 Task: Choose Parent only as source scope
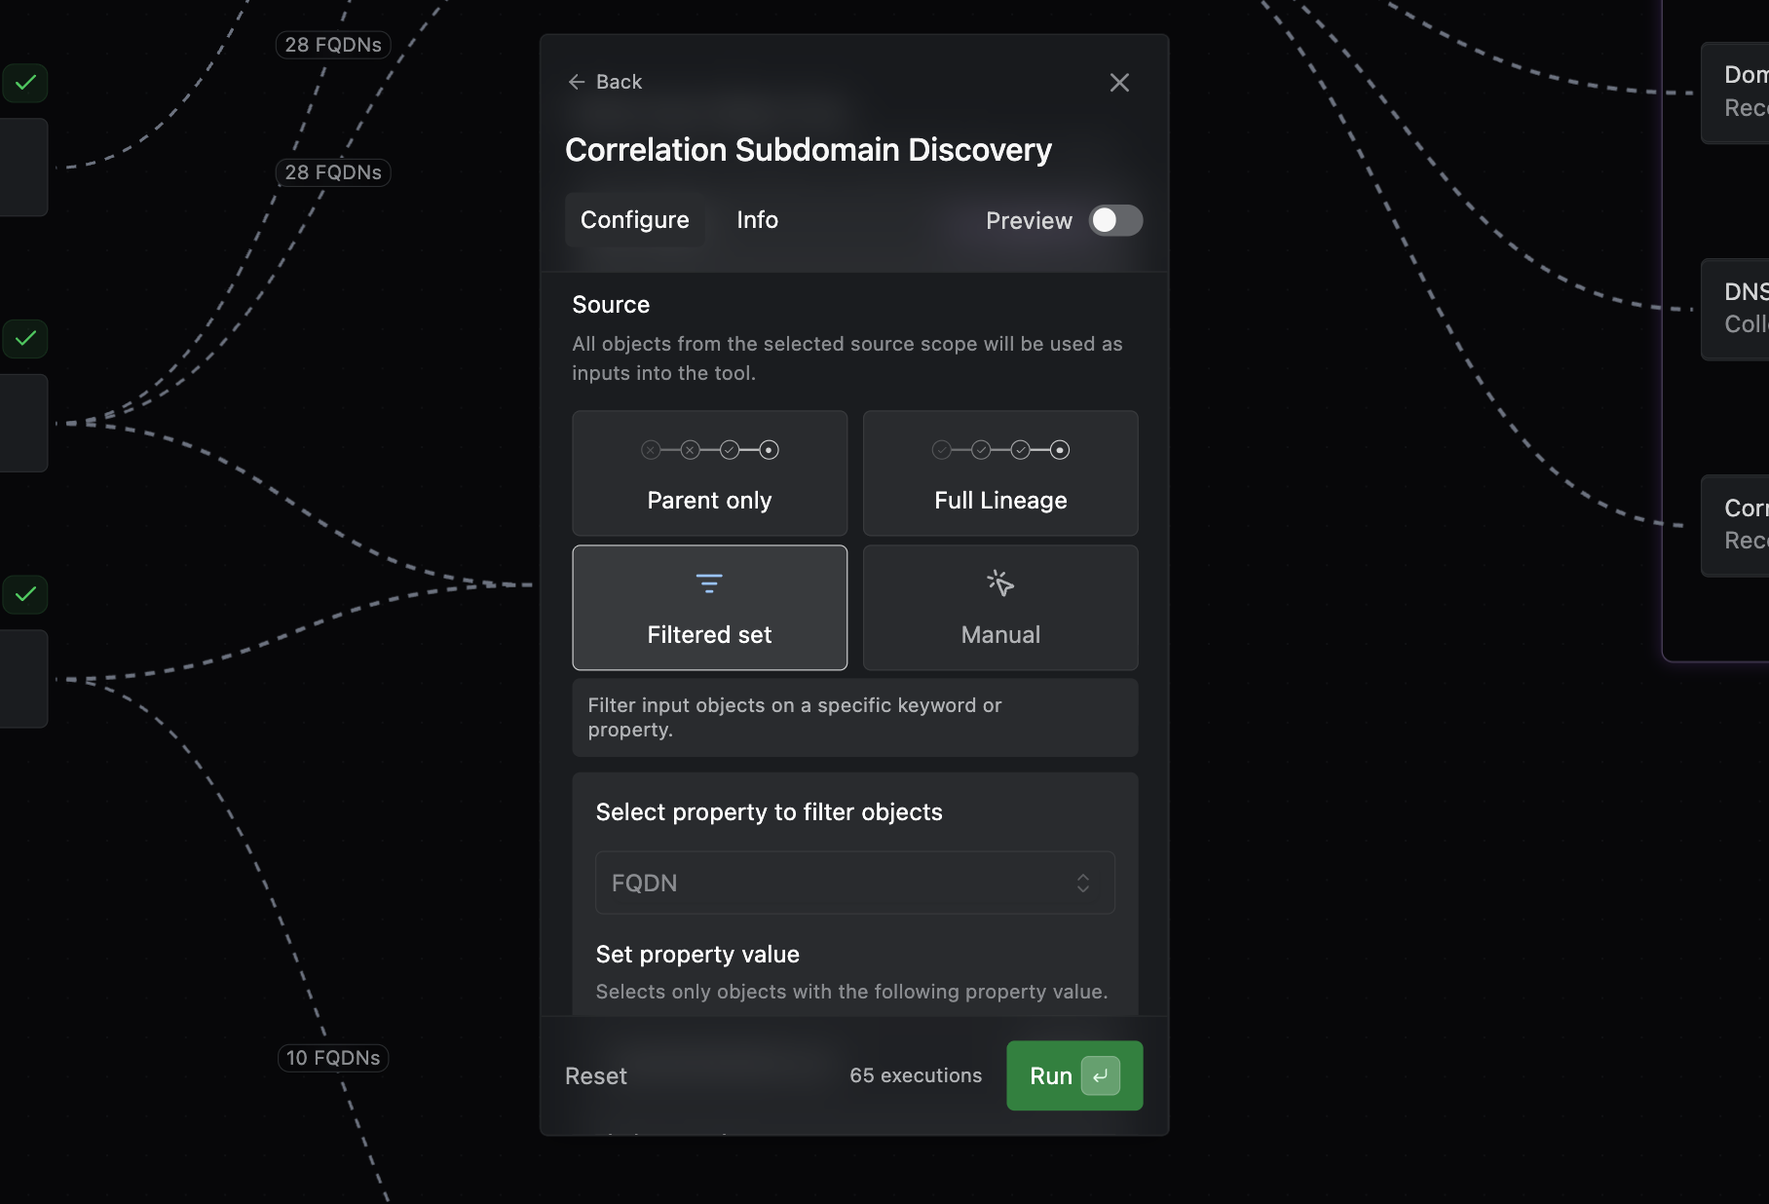pyautogui.click(x=709, y=474)
